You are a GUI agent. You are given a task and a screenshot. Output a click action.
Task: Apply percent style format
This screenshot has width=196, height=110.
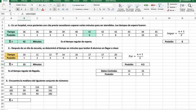point(100,9)
